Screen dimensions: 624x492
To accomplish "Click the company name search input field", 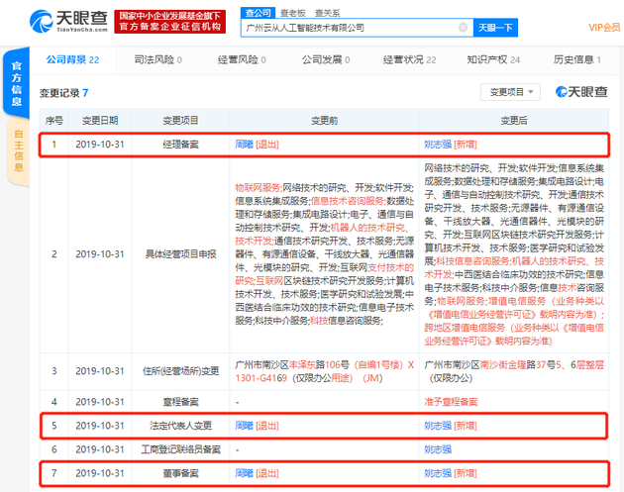I will point(351,28).
